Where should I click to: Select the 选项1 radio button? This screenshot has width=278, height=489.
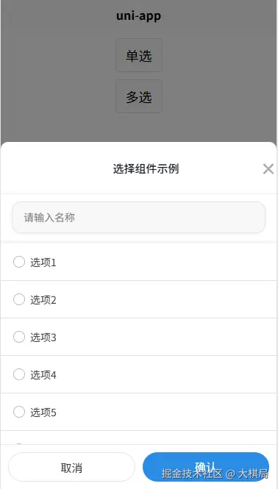(x=19, y=262)
